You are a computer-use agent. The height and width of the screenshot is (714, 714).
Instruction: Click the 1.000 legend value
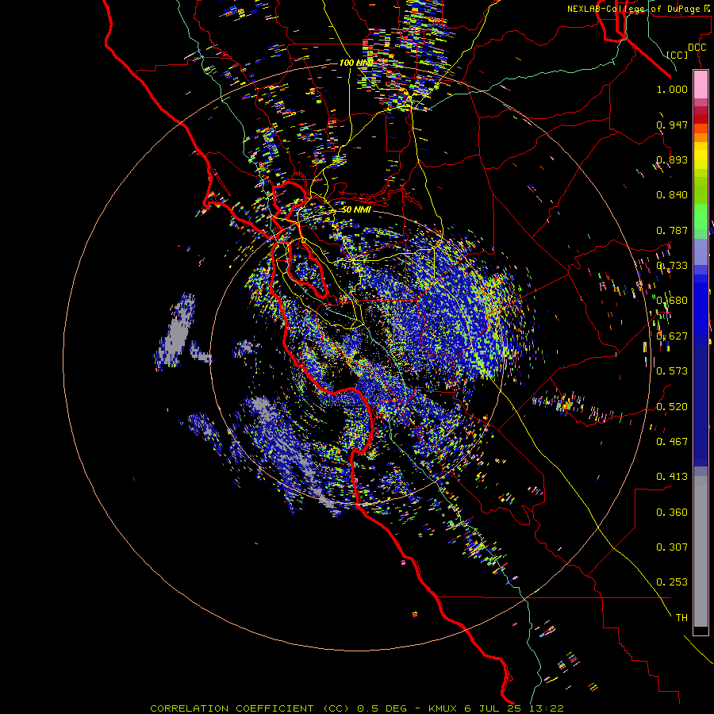click(x=672, y=89)
